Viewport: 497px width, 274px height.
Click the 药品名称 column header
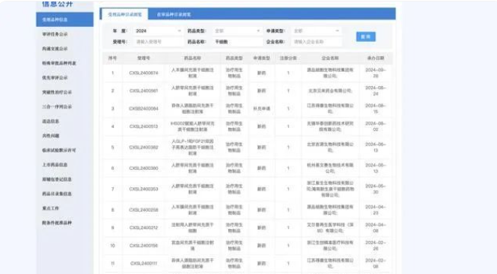(x=192, y=58)
